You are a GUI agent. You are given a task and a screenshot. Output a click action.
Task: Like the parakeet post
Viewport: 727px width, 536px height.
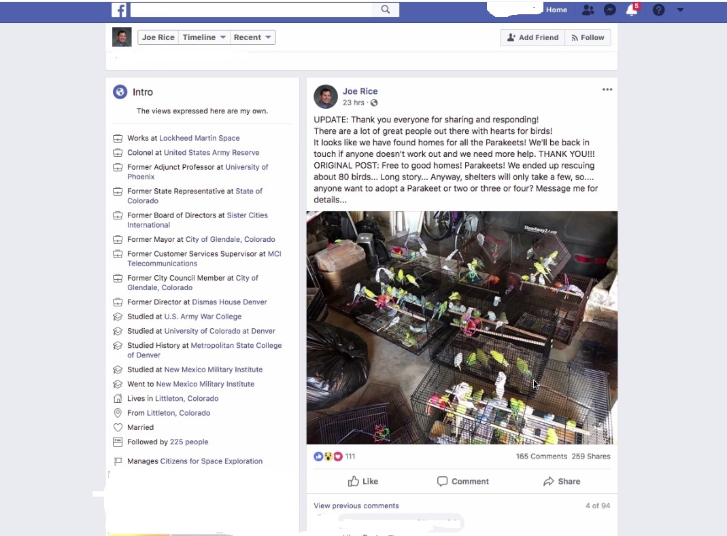(363, 482)
